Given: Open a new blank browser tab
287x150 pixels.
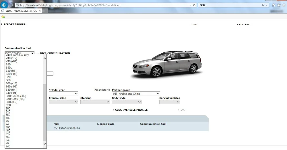Looking at the screenshot, I should coord(45,11).
